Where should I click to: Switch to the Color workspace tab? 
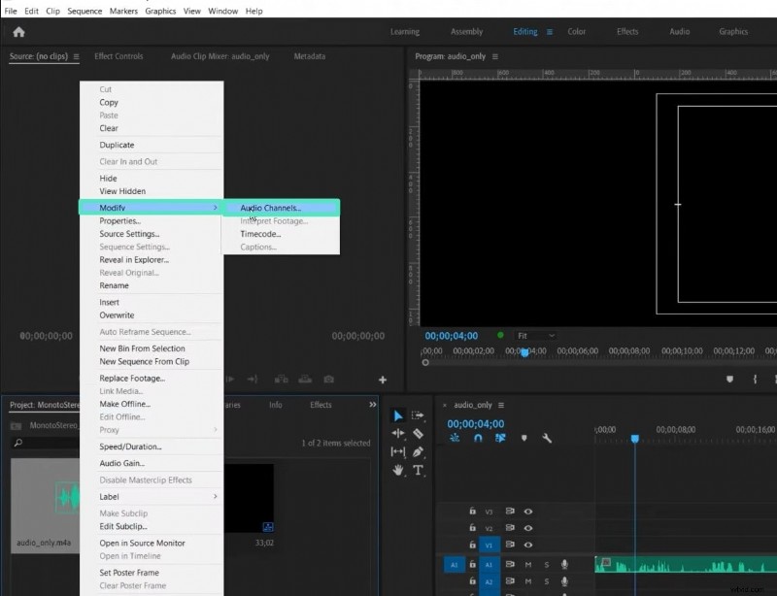576,31
